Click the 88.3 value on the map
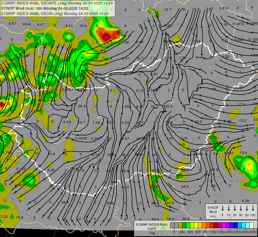The image size is (258, 237). tap(155, 203)
